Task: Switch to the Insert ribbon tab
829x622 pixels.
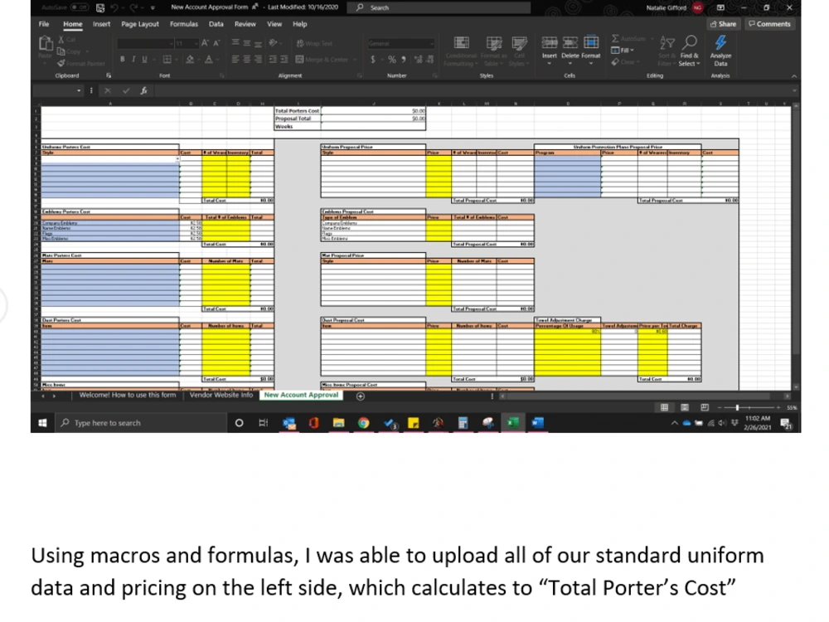Action: click(101, 24)
